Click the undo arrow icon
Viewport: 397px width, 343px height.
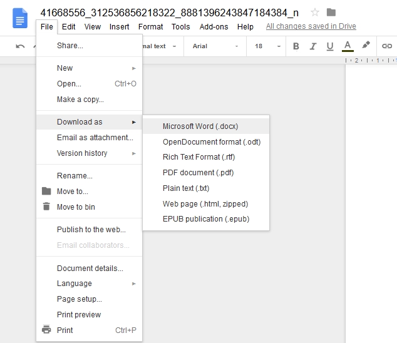(x=21, y=46)
